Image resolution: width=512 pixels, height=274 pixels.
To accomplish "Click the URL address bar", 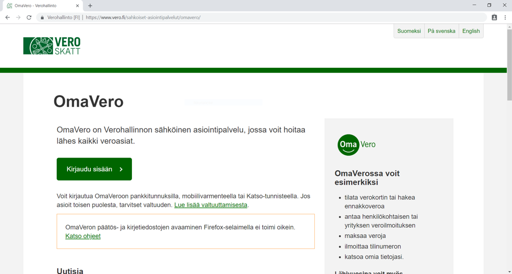I will click(263, 17).
